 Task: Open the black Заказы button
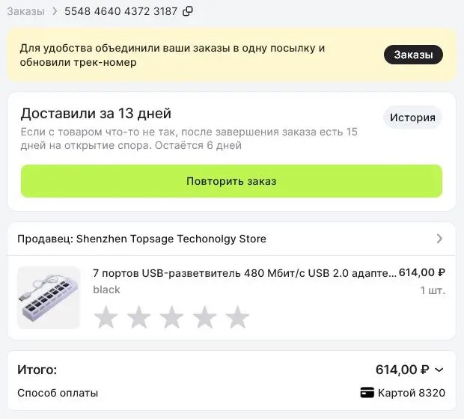[x=413, y=55]
